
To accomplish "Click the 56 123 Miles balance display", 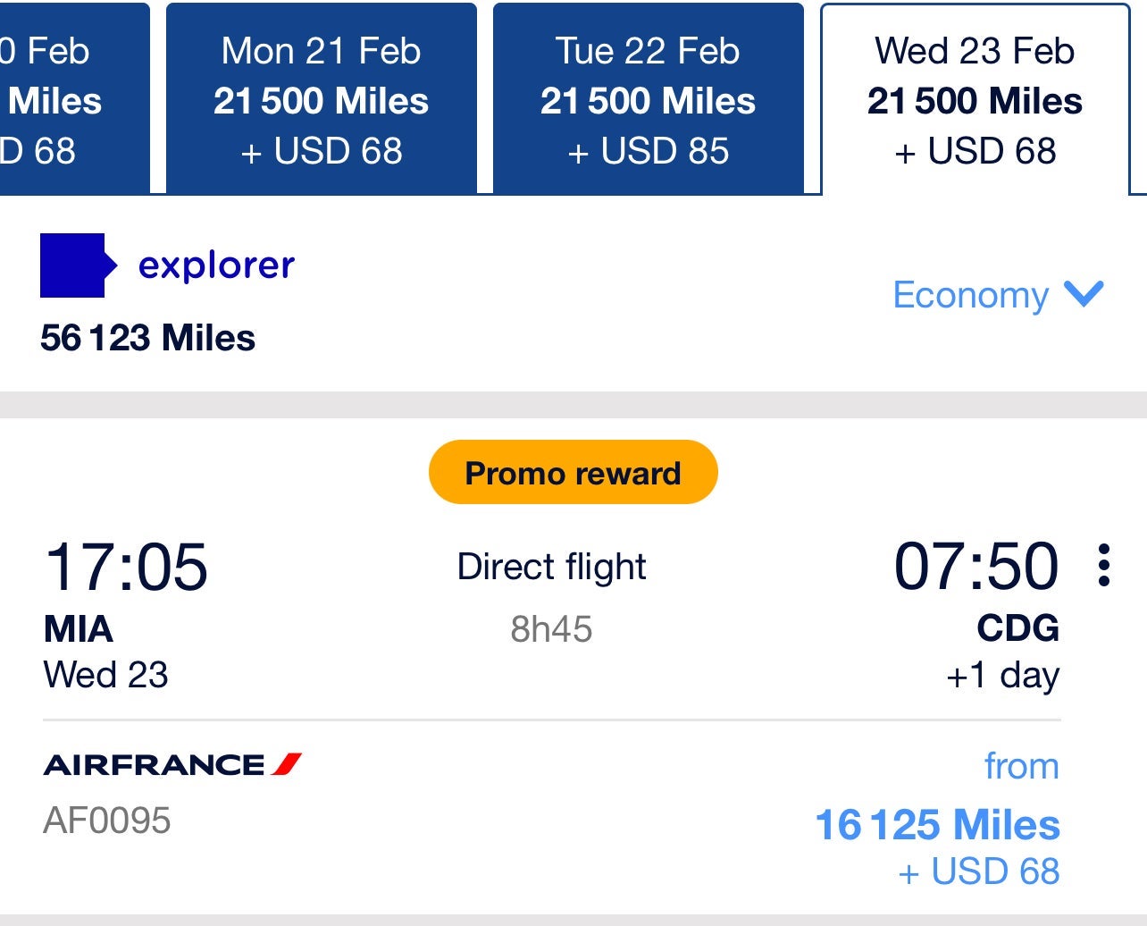I will pos(147,339).
